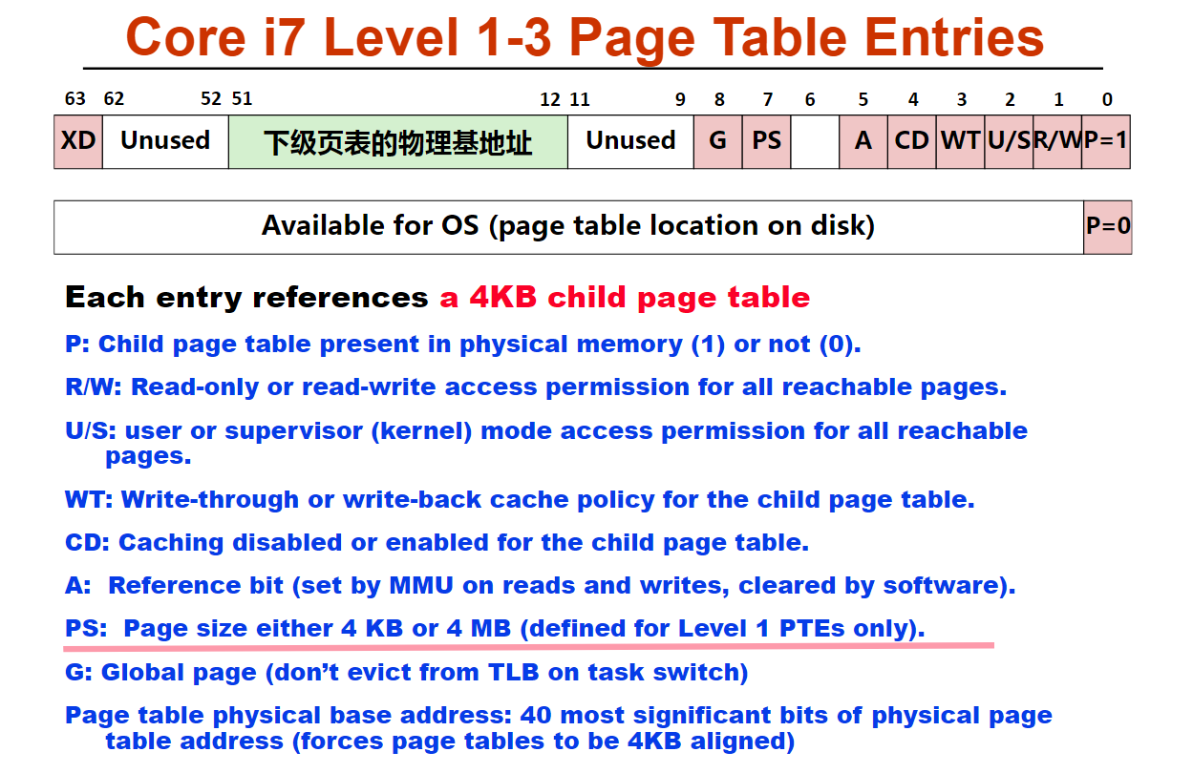The height and width of the screenshot is (773, 1193).
Task: Click the "Page table physical base address" line
Action: [x=559, y=728]
